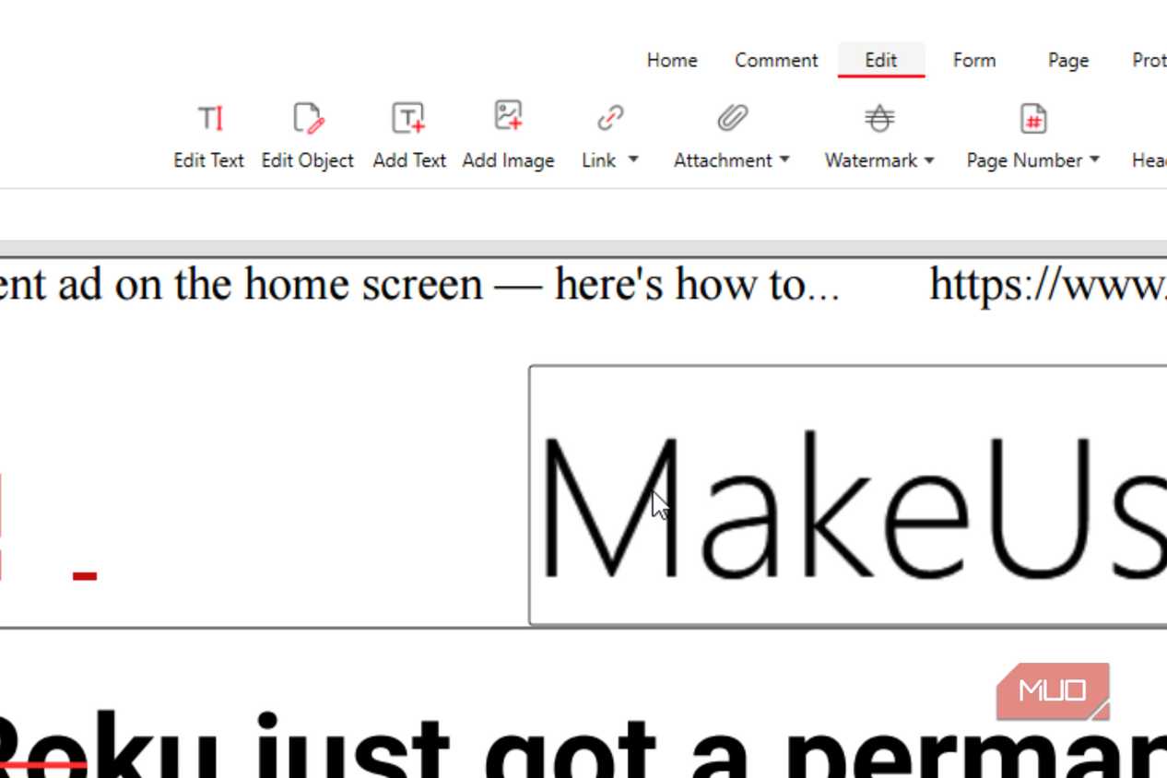Click the Page Number label text
The height and width of the screenshot is (778, 1167).
(1024, 160)
